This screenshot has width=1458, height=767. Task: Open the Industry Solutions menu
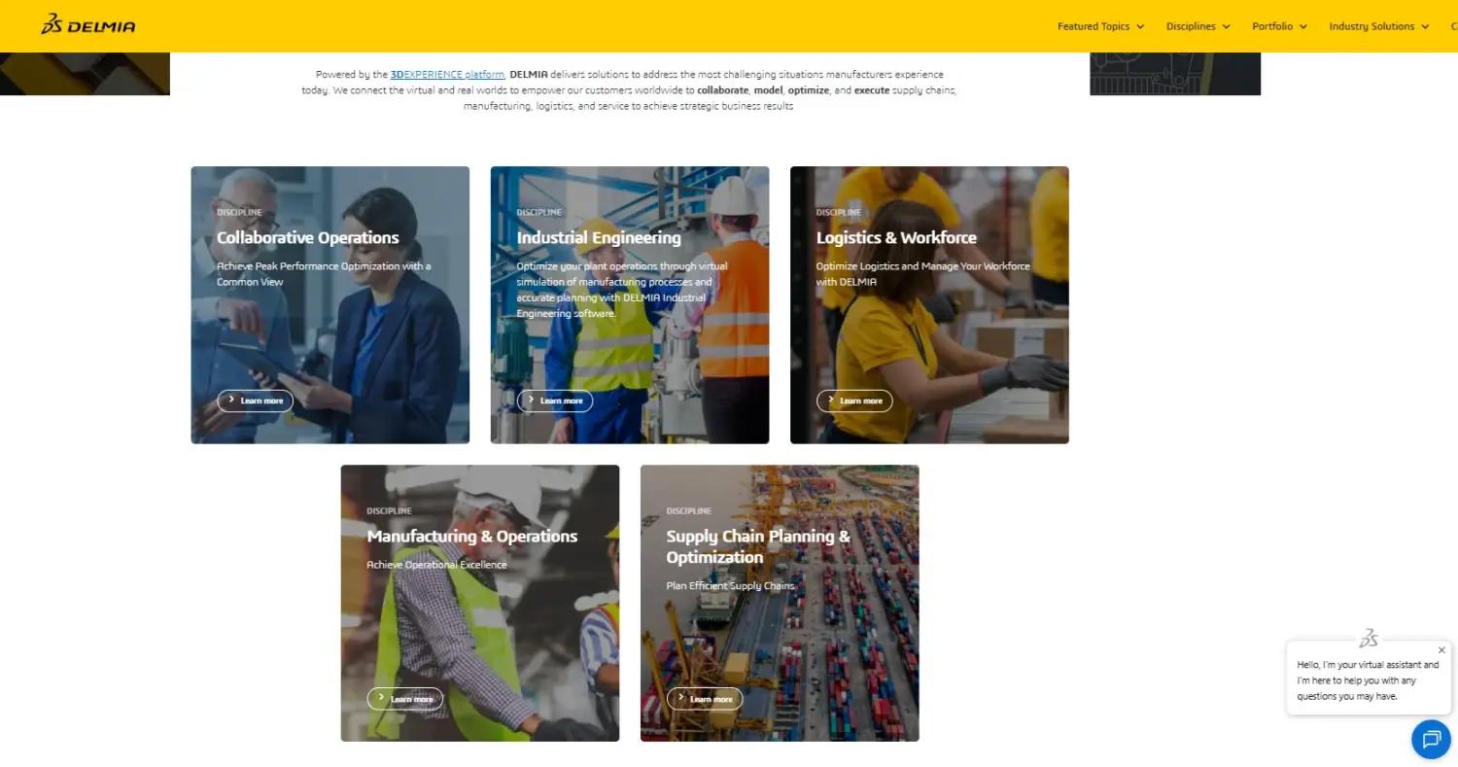pos(1379,26)
